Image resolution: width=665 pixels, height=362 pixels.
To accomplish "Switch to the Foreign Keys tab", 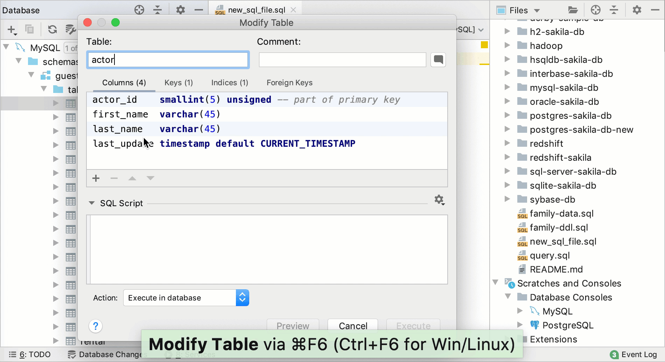I will [x=289, y=83].
